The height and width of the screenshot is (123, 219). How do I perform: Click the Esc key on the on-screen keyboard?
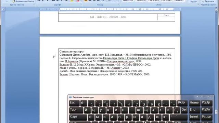pos(74,103)
